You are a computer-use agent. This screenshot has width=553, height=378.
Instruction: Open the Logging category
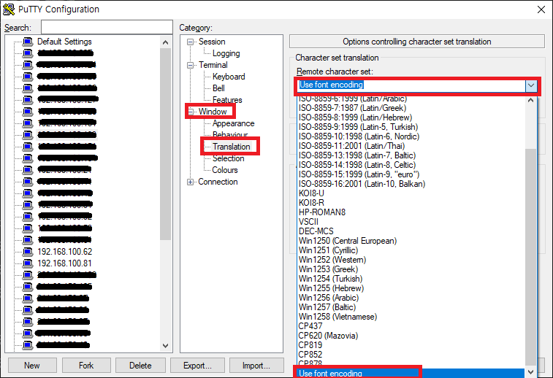coord(226,53)
